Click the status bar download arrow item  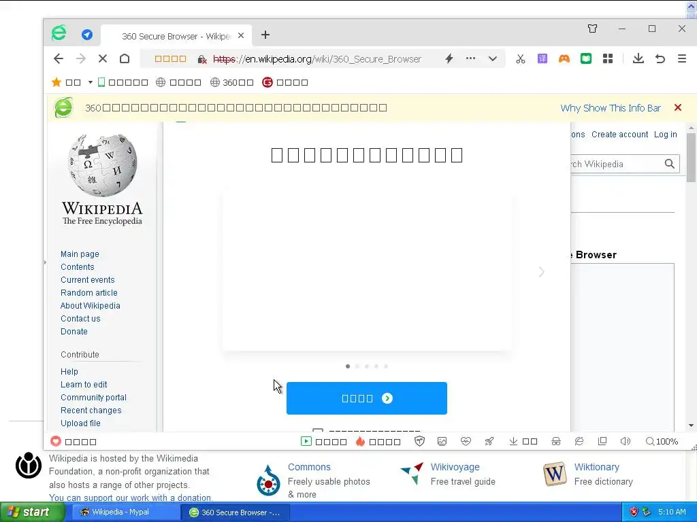pyautogui.click(x=523, y=441)
